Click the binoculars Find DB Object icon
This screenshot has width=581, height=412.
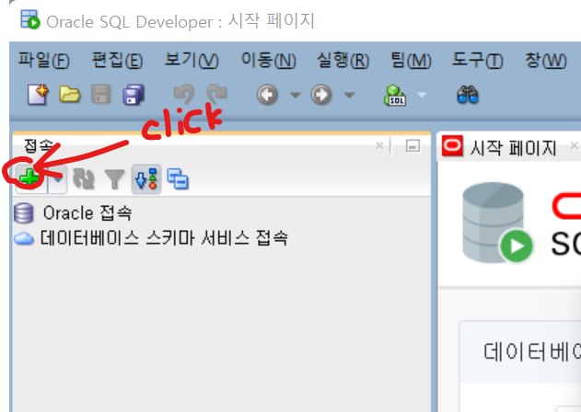point(468,95)
